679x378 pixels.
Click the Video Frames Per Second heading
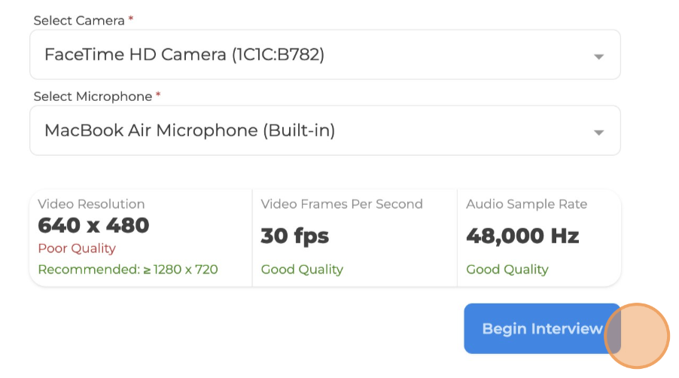342,204
